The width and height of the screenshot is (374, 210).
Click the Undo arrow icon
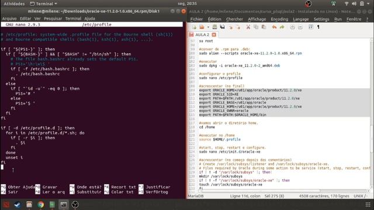coord(274,27)
